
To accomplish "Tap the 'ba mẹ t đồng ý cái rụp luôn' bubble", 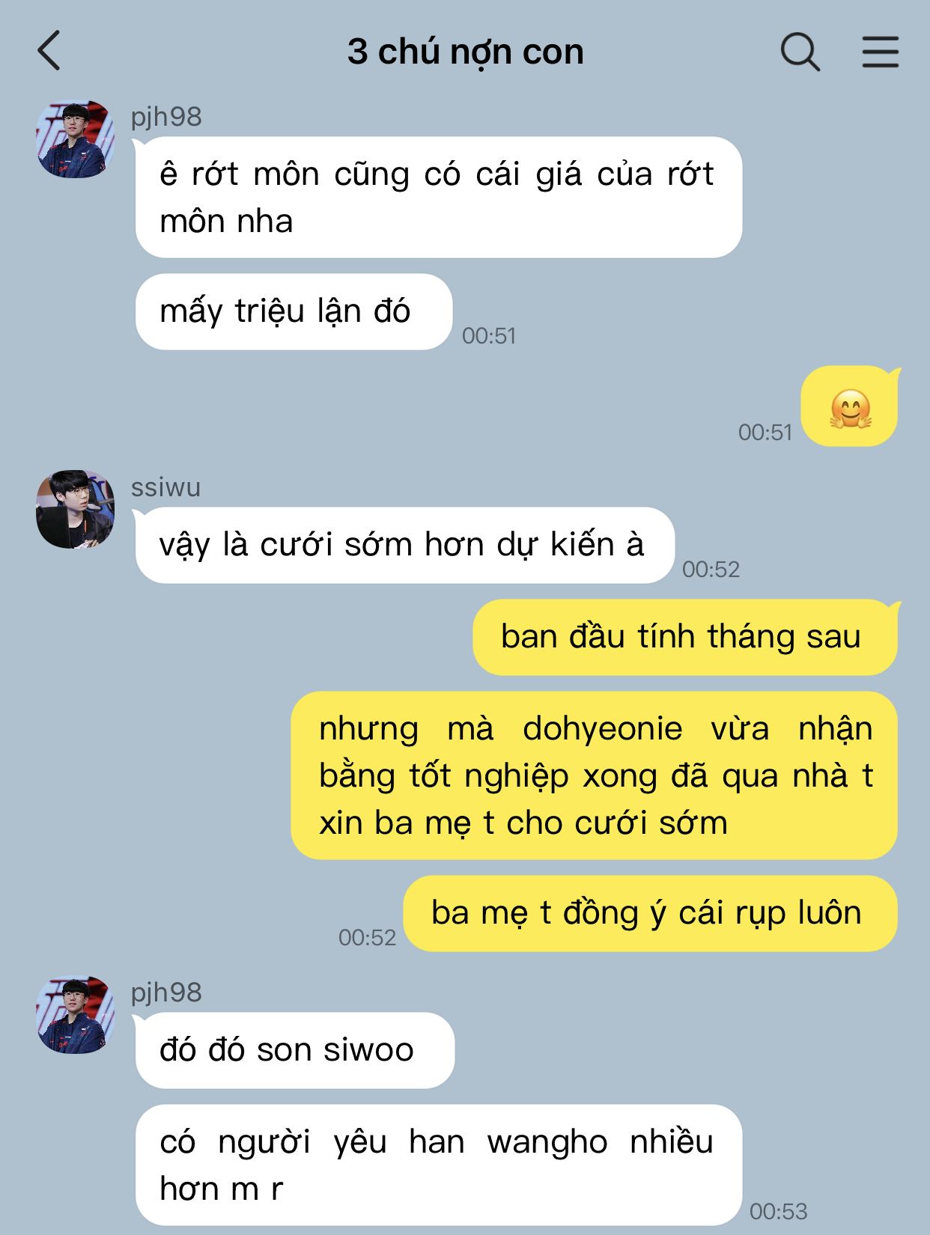I will pos(650,913).
